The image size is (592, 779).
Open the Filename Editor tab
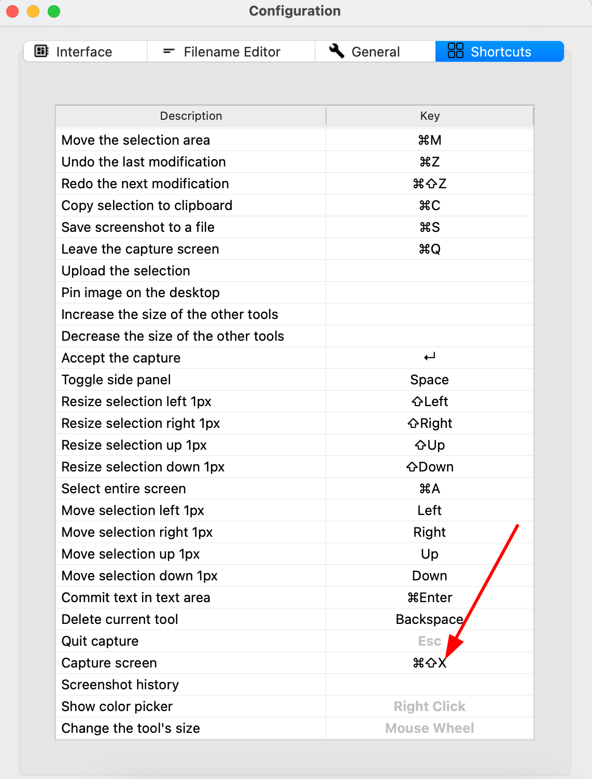click(x=232, y=51)
